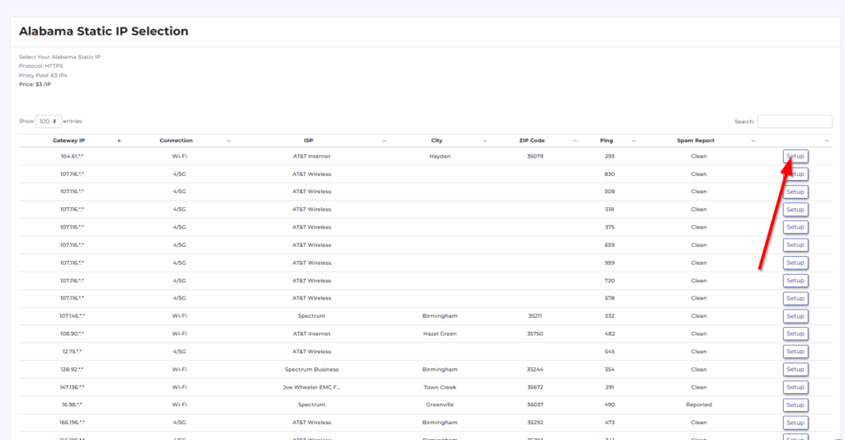The image size is (845, 440).
Task: Select the 16.98.*.* gateway IP cell
Action: click(72, 405)
